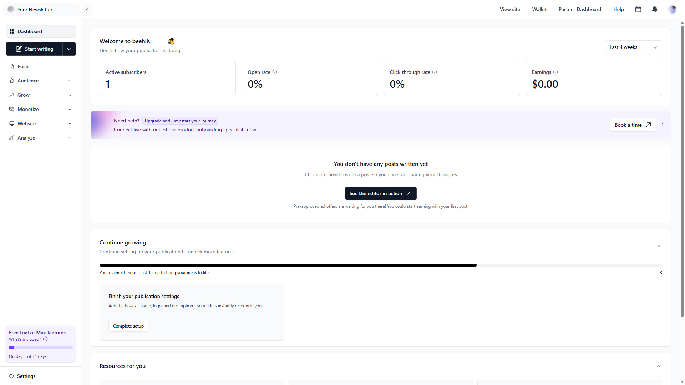Viewport: 685px width, 385px height.
Task: Collapse the Continue growing section
Action: 659,247
